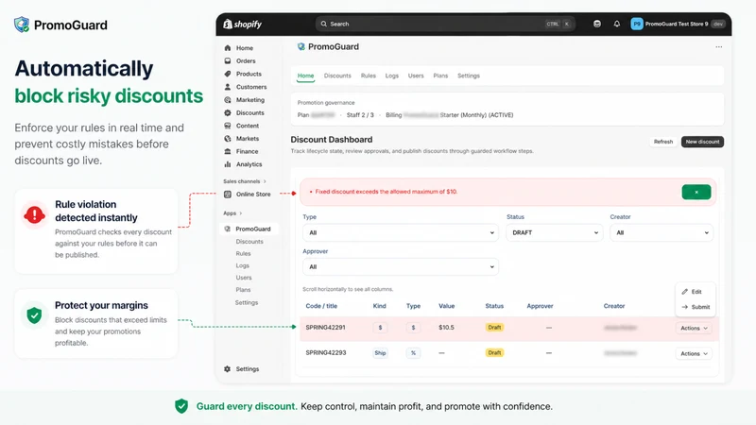Switch to the Plans tab
The width and height of the screenshot is (756, 425).
click(x=440, y=76)
